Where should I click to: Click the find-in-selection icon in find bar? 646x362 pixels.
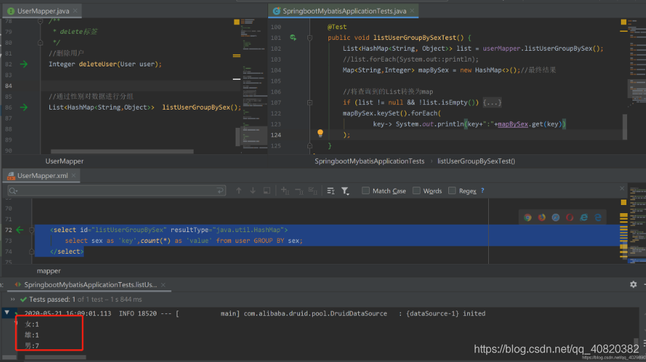[x=267, y=191]
